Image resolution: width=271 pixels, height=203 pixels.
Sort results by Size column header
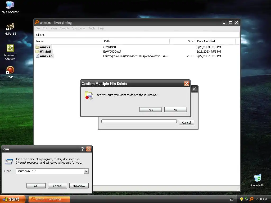[x=182, y=41]
